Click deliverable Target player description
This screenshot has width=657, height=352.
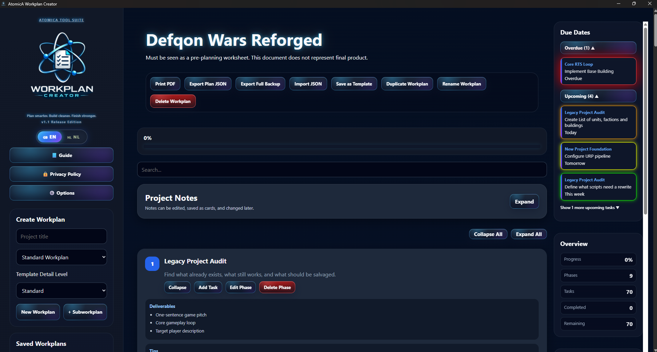pyautogui.click(x=180, y=331)
